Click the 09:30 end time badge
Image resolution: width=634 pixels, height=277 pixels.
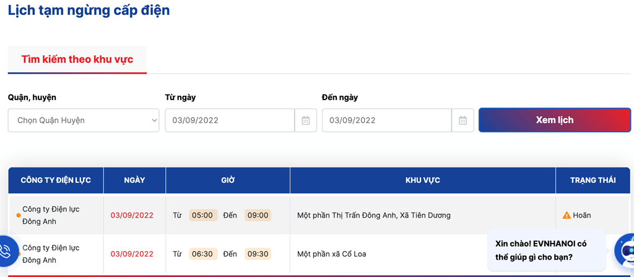(x=258, y=254)
